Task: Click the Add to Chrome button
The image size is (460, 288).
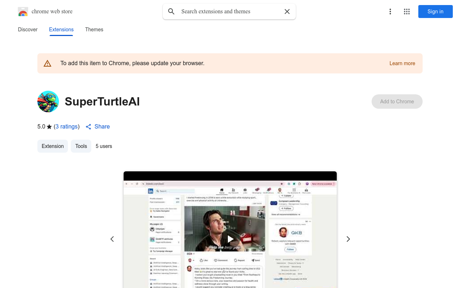Action: click(x=397, y=102)
